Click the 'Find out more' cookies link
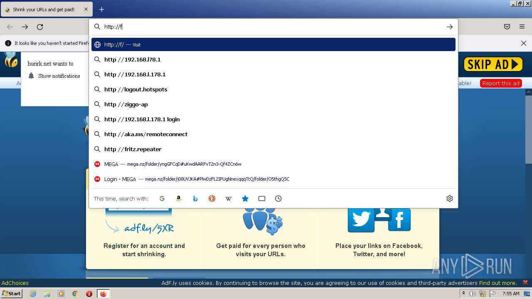The width and height of the screenshot is (532, 299). 498,283
